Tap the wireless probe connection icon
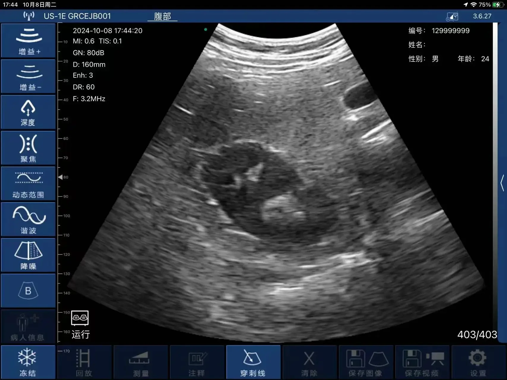The width and height of the screenshot is (507, 380). [29, 16]
